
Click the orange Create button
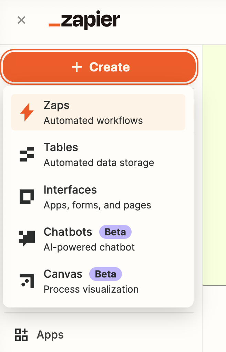[x=99, y=67]
